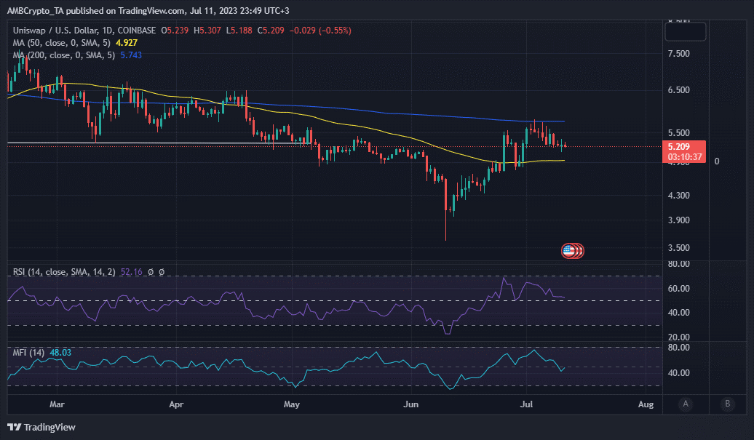Click the Mar label on the time axis

pos(57,404)
